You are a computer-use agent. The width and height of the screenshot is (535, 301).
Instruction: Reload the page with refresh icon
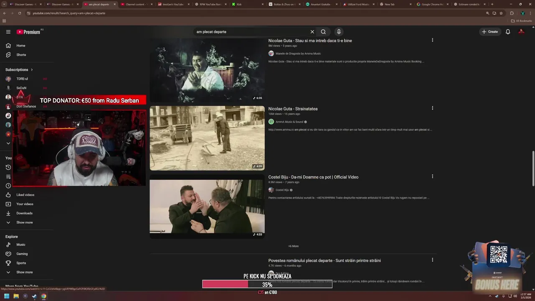pos(19,13)
